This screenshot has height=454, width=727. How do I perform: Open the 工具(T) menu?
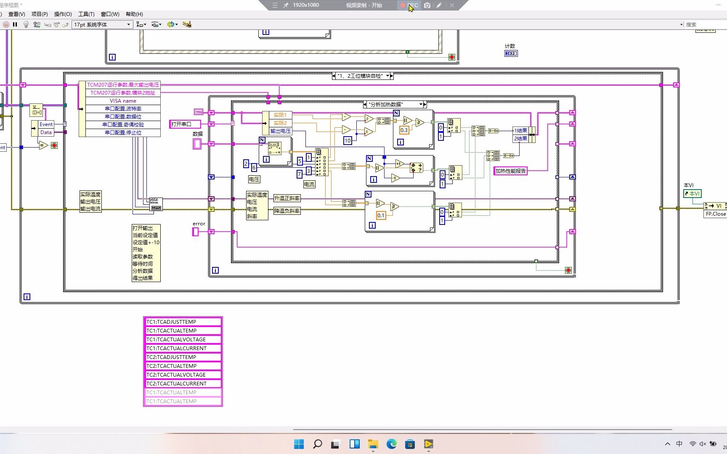tap(86, 14)
